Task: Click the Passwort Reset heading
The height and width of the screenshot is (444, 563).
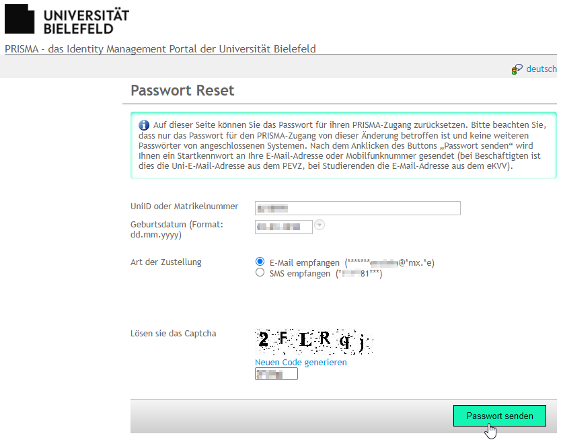Action: (x=182, y=91)
